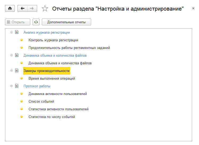199x145 pixels.
Task: Select Продолжительность работы регламентных заданий
Action: point(69,48)
